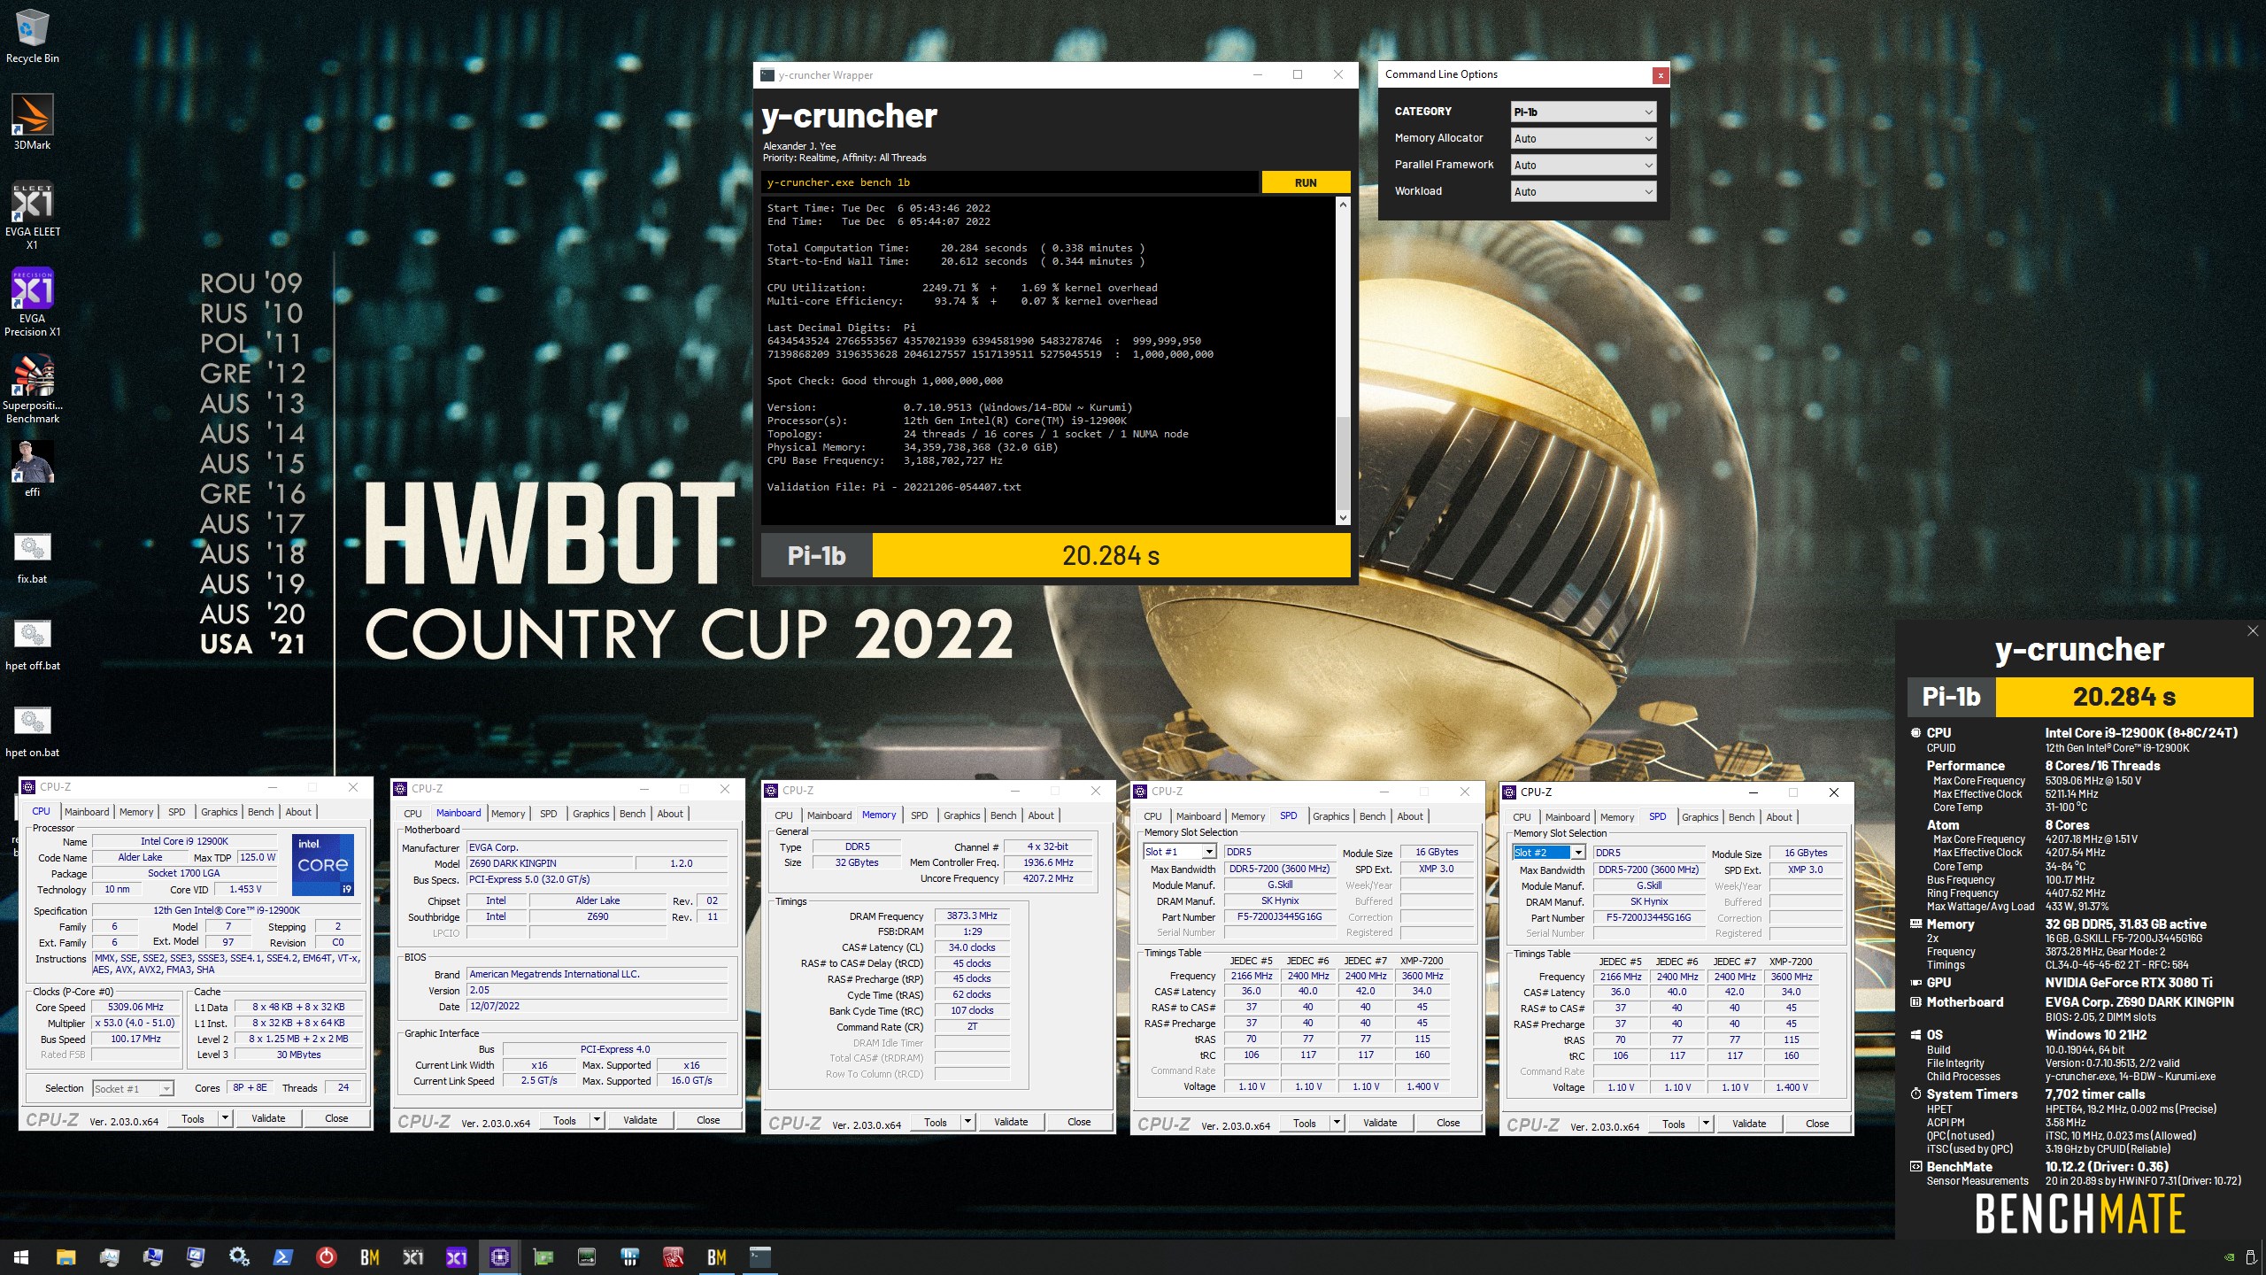Open Slot #2 memory slot dropdown
This screenshot has height=1275, width=2266.
coord(1549,853)
